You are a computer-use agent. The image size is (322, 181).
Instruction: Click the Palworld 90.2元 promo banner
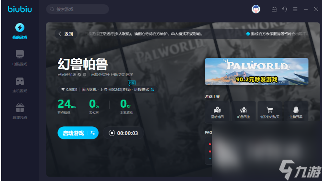(x=257, y=71)
